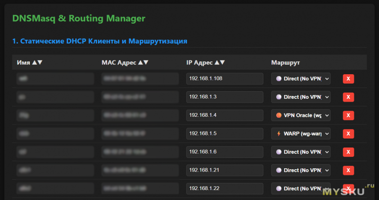The width and height of the screenshot is (379, 200).
Task: Edit IP address field 192.168.1.21
Action: click(x=225, y=170)
